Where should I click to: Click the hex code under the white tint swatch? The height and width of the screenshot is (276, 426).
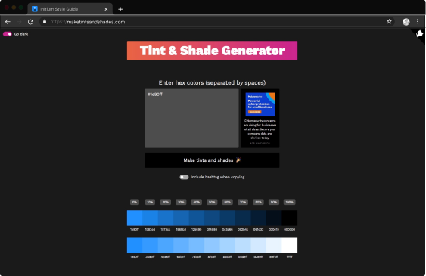[290, 256]
